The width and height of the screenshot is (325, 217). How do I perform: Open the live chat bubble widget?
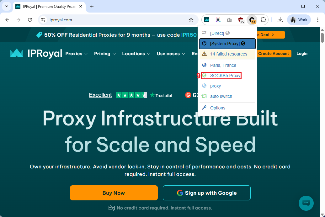click(306, 203)
